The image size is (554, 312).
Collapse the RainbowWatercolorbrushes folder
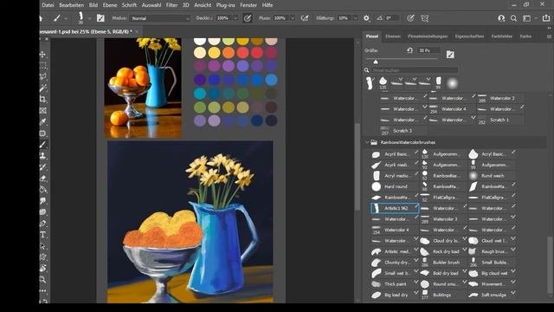point(367,142)
